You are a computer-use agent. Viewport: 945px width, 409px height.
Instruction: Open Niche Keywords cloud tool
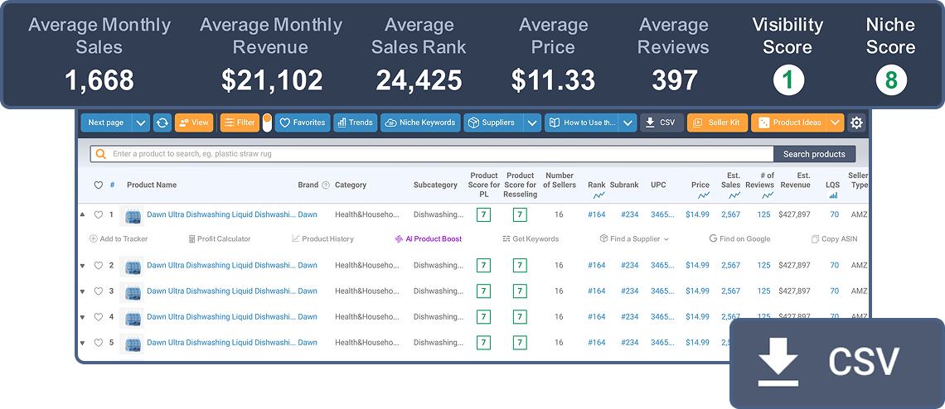tap(420, 123)
